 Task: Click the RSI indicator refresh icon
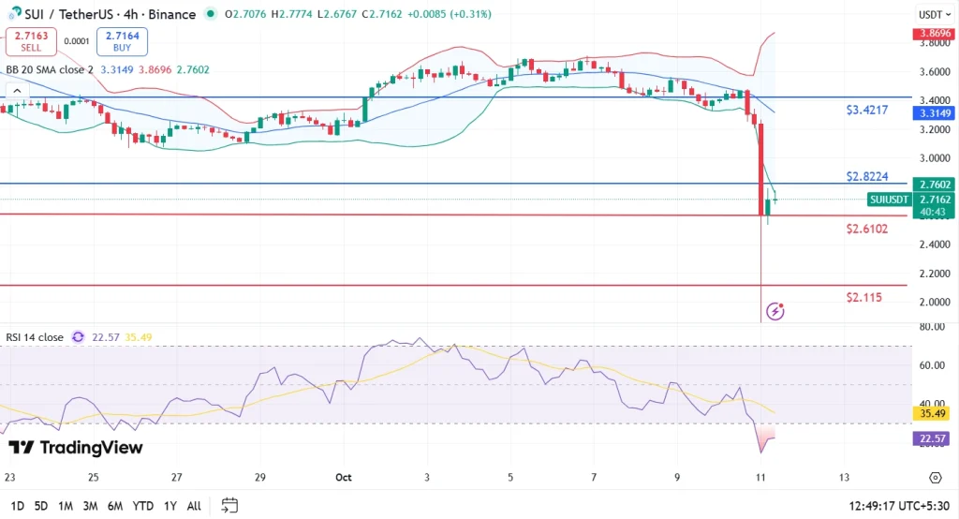coord(78,337)
